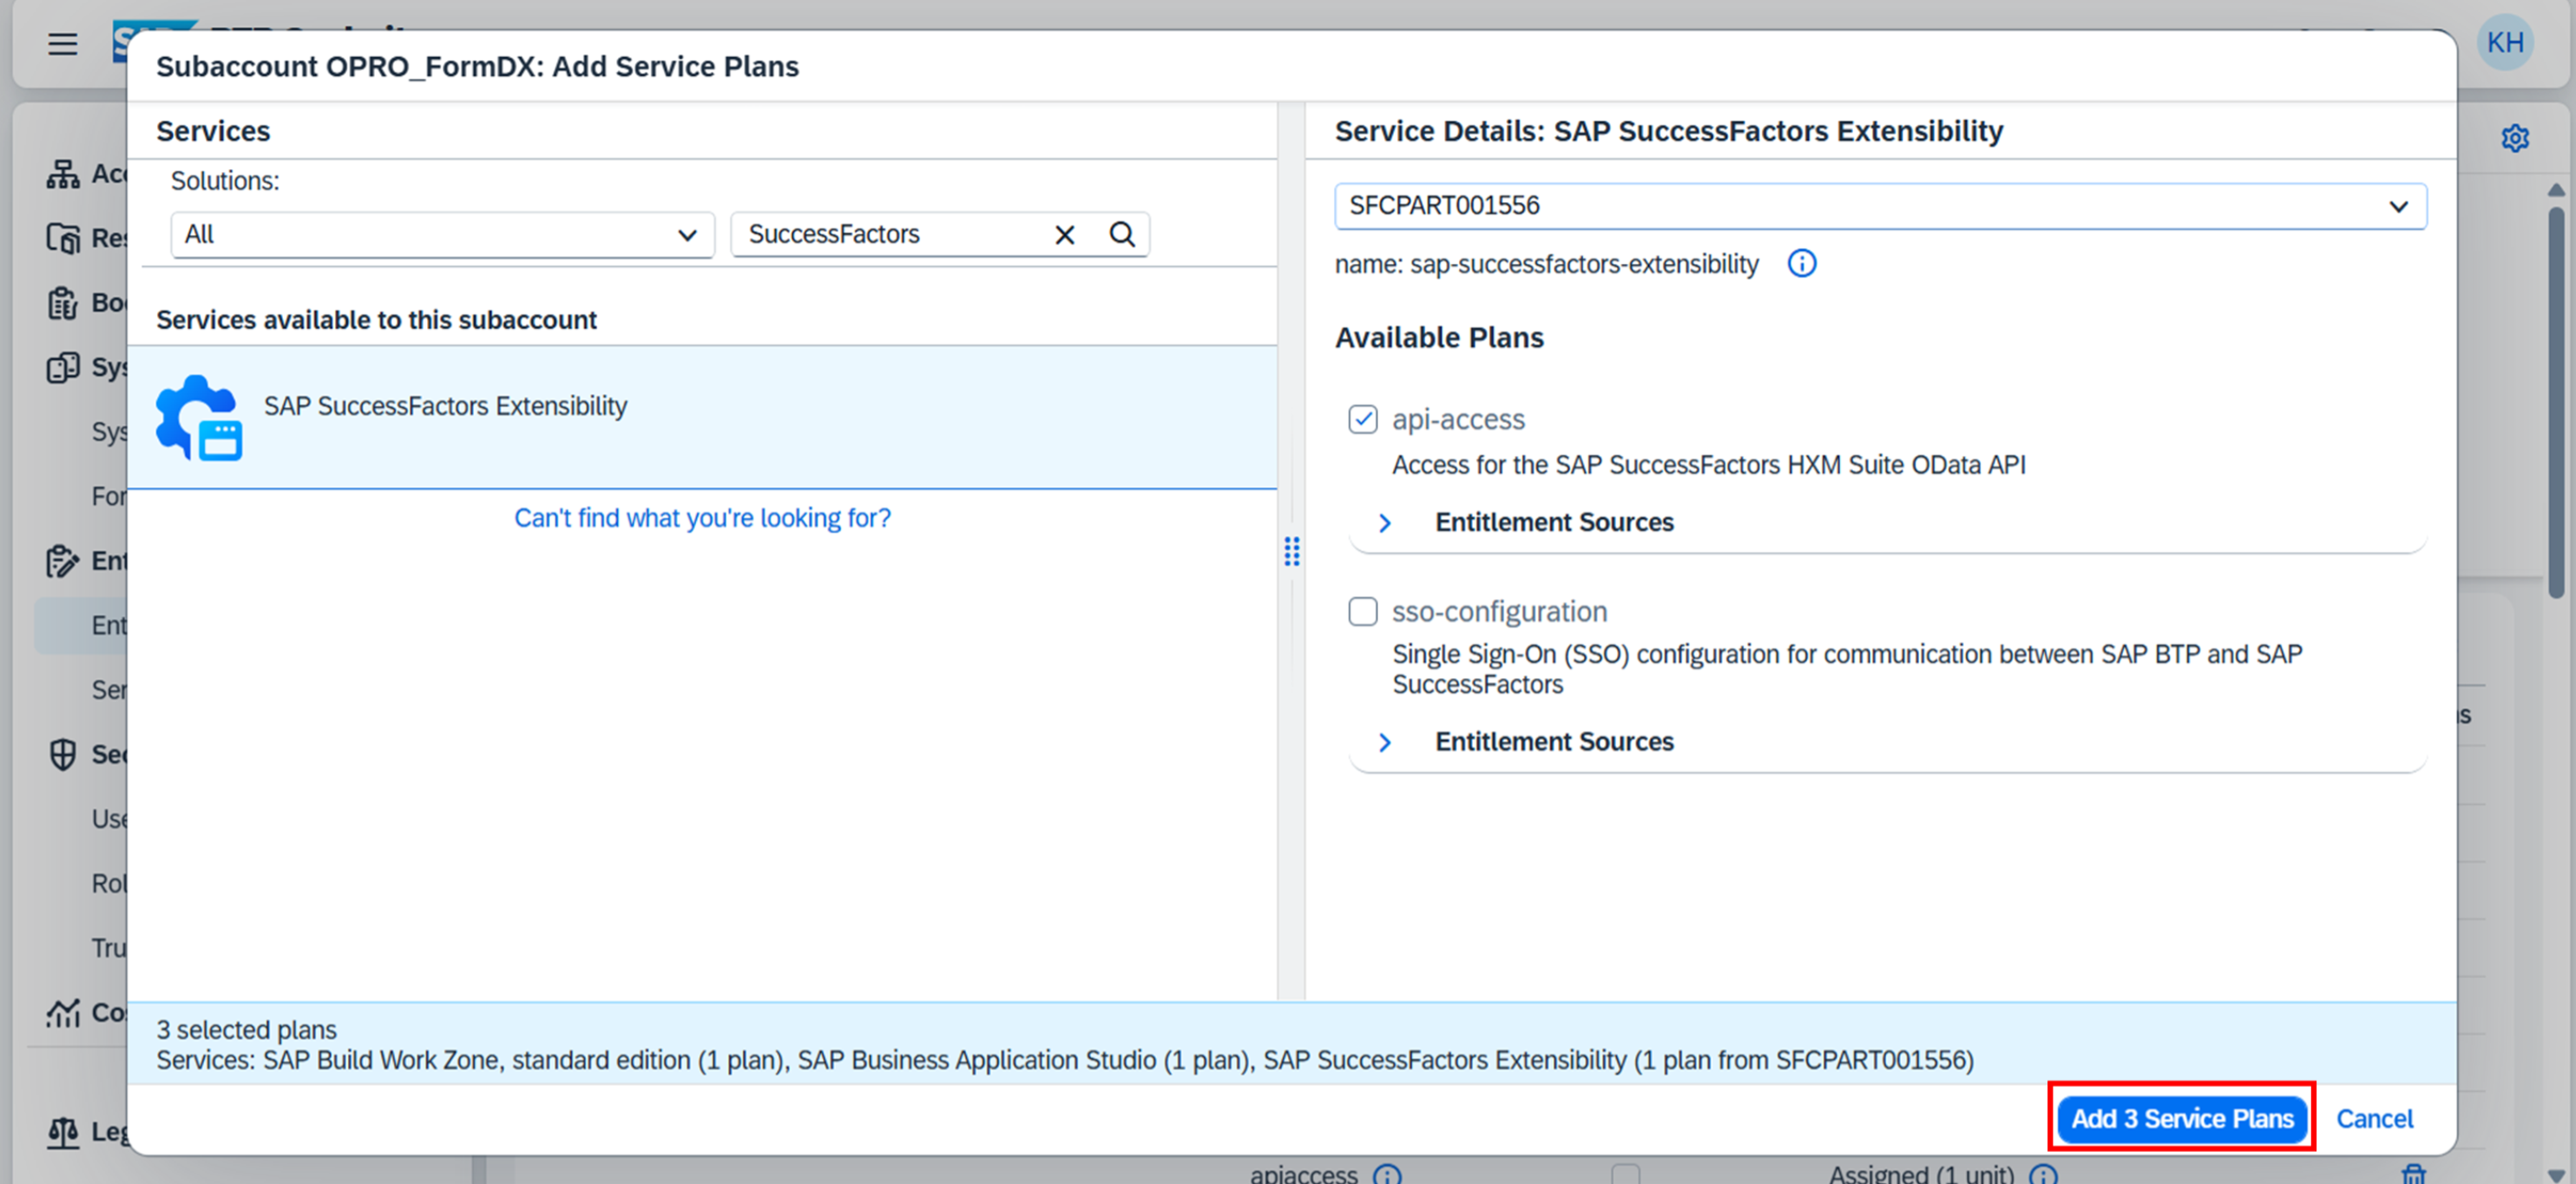
Task: Click the hamburger navigation menu icon
Action: point(62,44)
